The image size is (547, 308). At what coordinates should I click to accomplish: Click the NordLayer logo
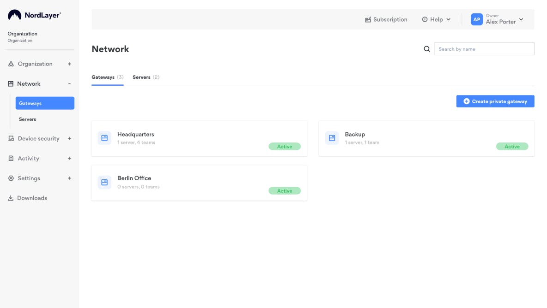[x=34, y=15]
